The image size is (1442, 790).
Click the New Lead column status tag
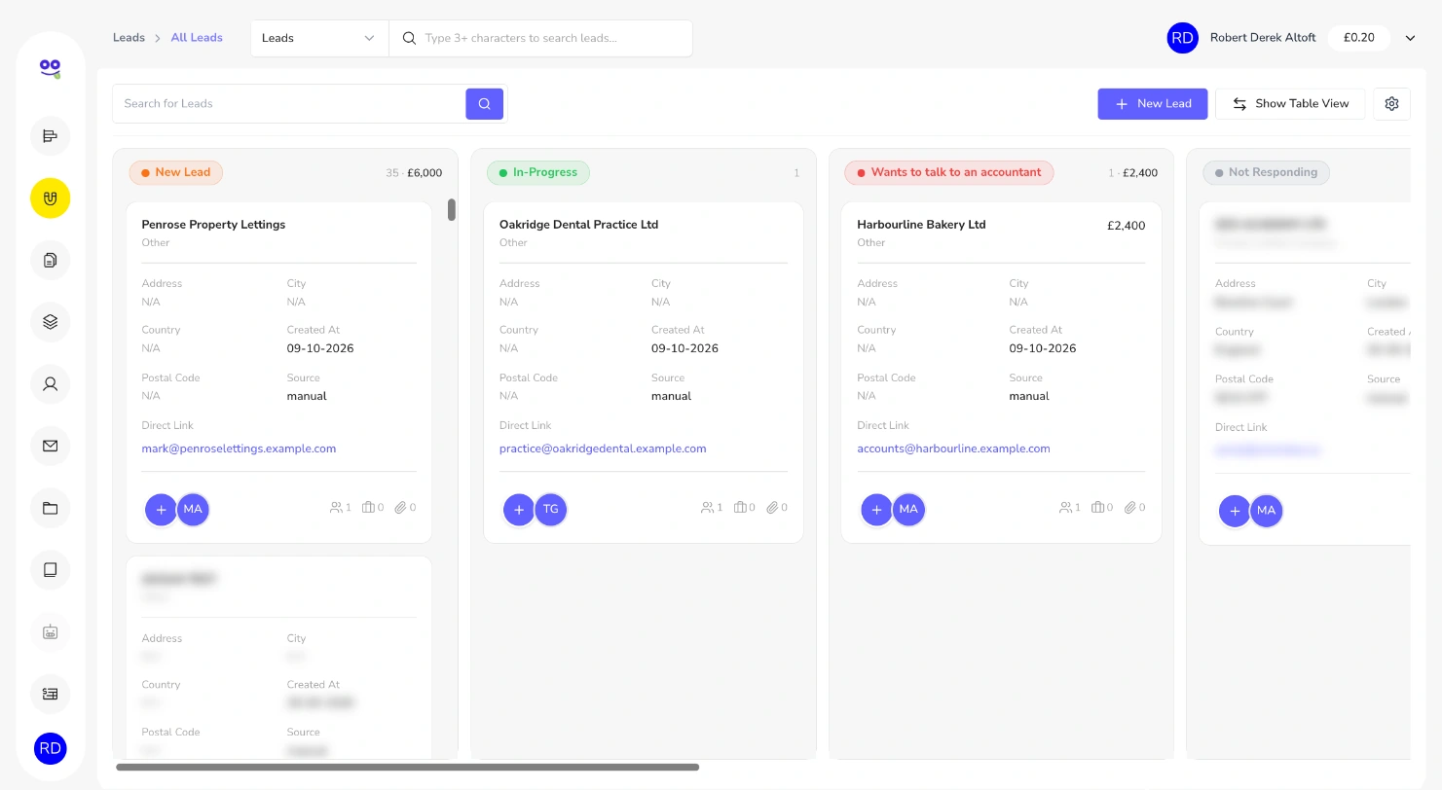click(x=175, y=172)
